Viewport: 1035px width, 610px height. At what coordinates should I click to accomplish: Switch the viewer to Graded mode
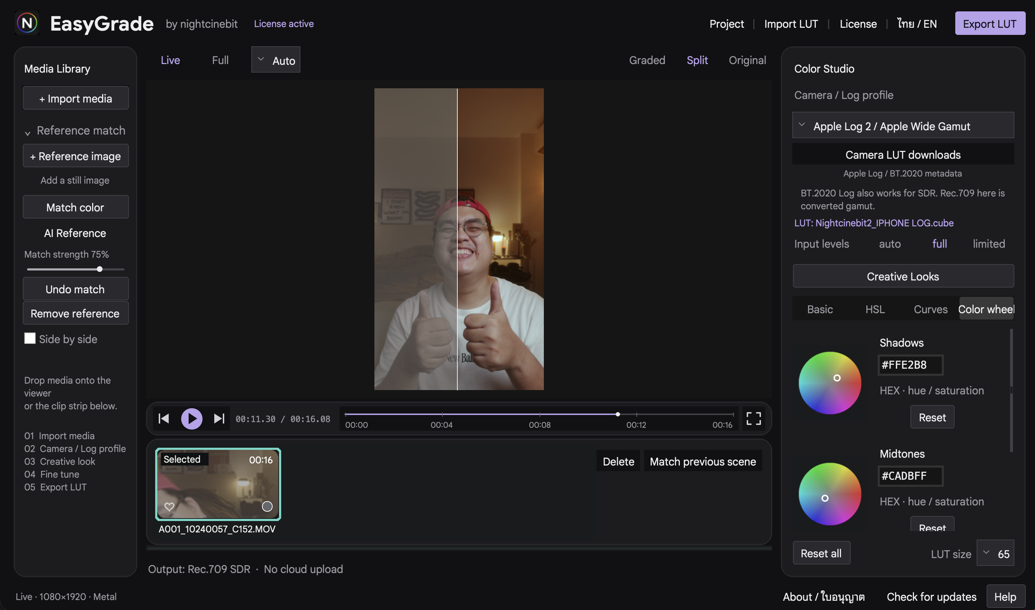pyautogui.click(x=647, y=60)
